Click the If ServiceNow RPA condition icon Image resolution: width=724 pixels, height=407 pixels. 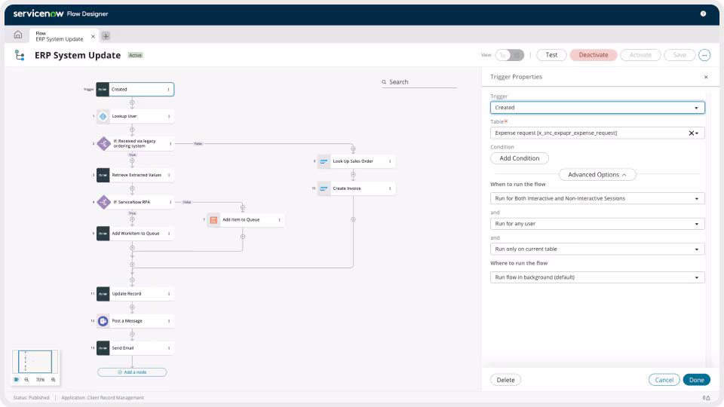click(x=103, y=202)
